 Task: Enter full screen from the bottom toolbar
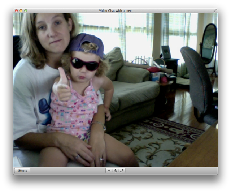(122, 171)
